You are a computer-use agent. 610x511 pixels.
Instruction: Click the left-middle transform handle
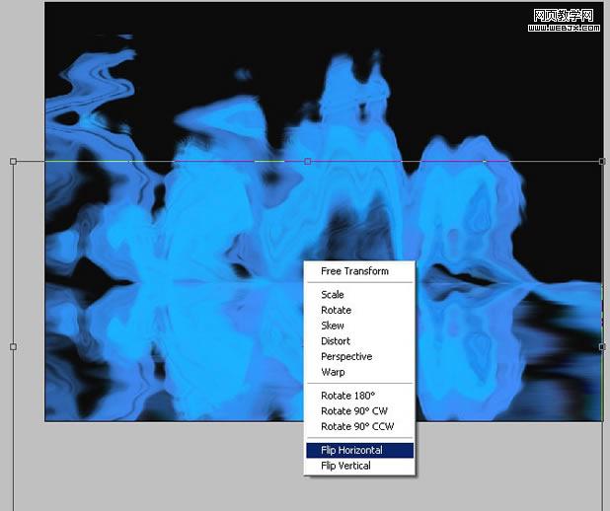click(13, 346)
